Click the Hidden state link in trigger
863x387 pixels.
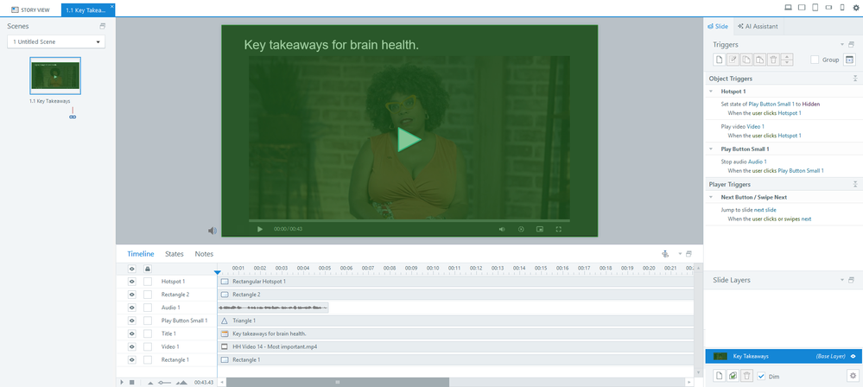point(811,104)
